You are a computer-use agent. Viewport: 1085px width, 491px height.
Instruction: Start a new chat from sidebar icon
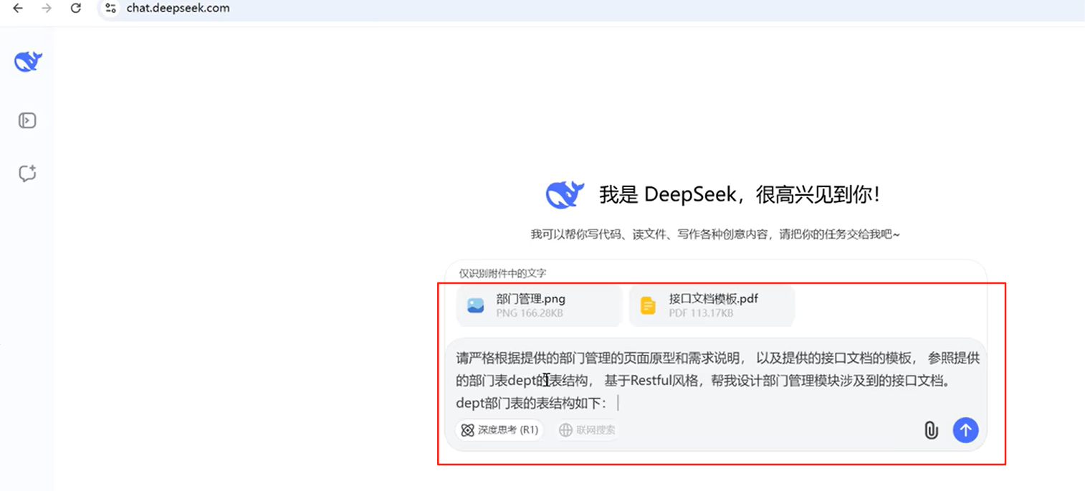(27, 173)
